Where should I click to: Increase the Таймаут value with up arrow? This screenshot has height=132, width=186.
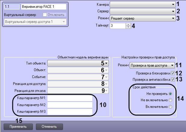(128, 24)
